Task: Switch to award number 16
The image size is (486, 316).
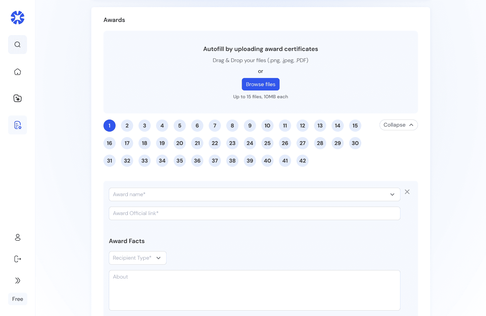Action: [x=109, y=143]
